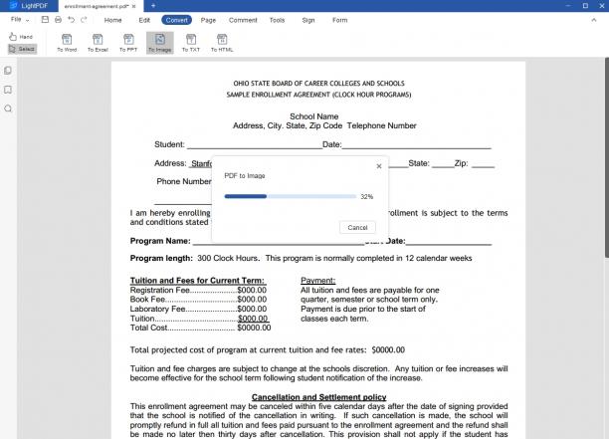
Task: Click the 'Total projected cost of program' line
Action: tap(268, 350)
